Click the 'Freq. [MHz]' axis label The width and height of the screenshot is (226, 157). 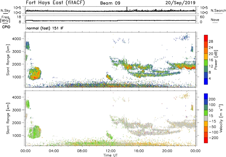coord(5,19)
